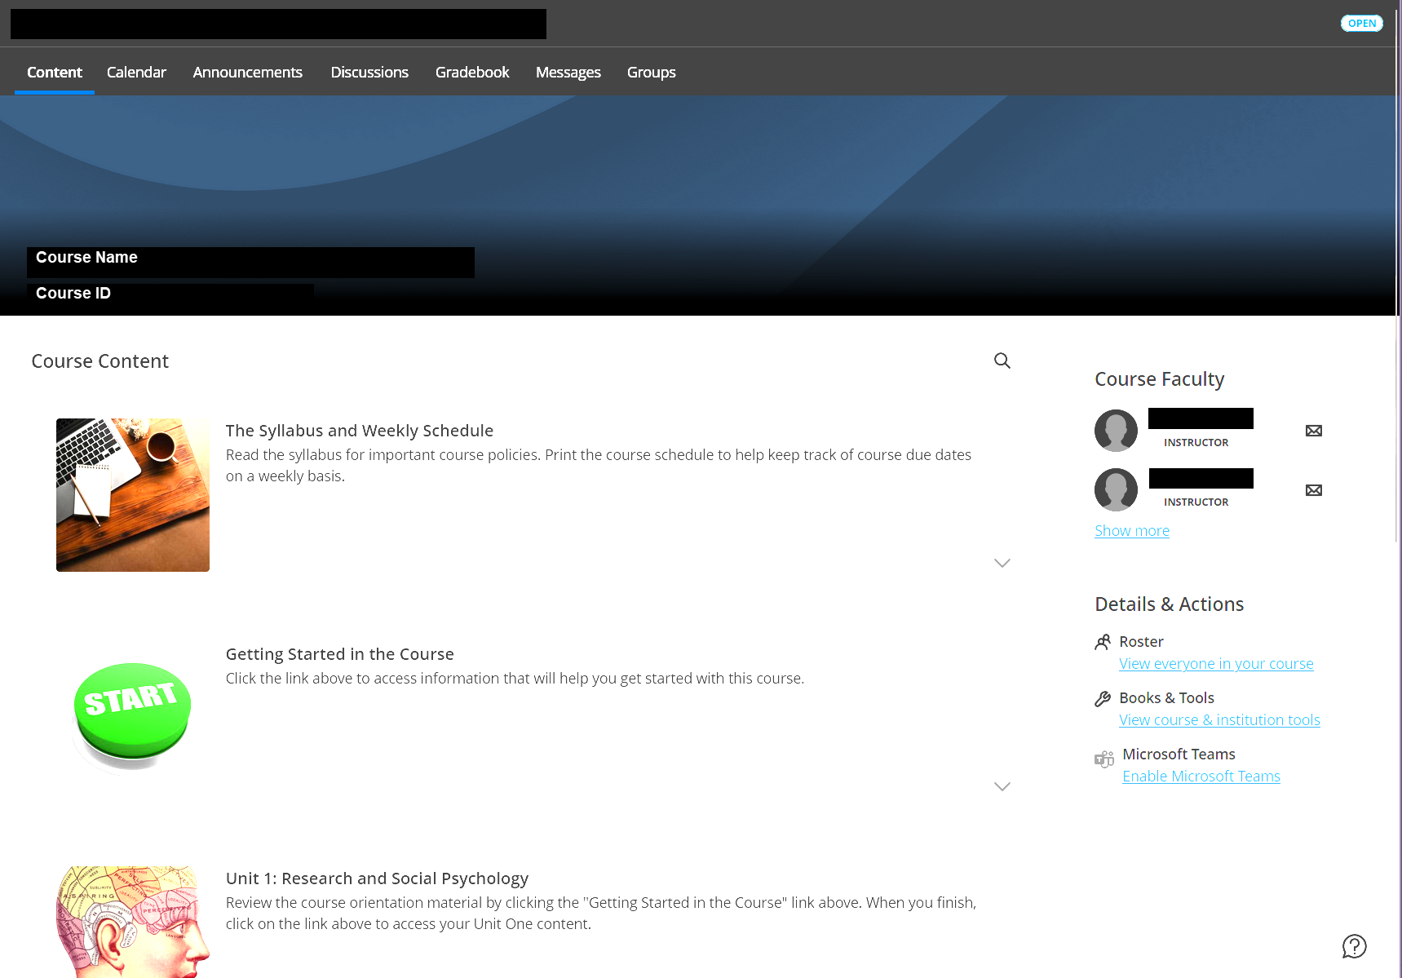Click Enable Microsoft Teams

tap(1201, 776)
